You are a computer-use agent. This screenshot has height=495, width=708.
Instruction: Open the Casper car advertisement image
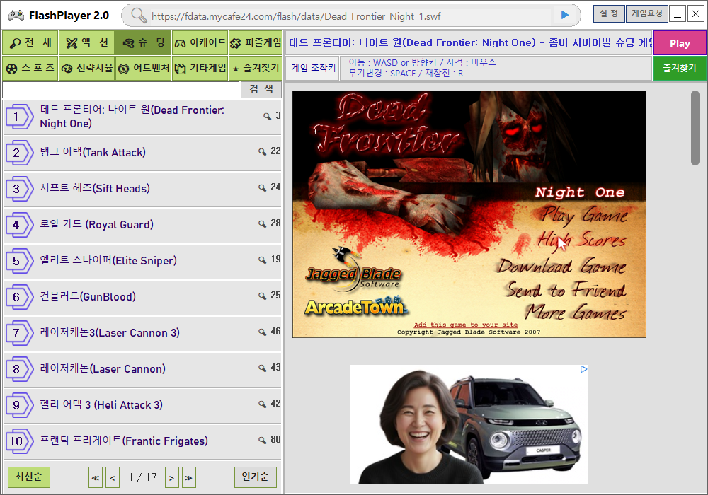469,424
